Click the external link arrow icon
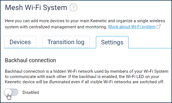This screenshot has height=103, width=172. 159,26
